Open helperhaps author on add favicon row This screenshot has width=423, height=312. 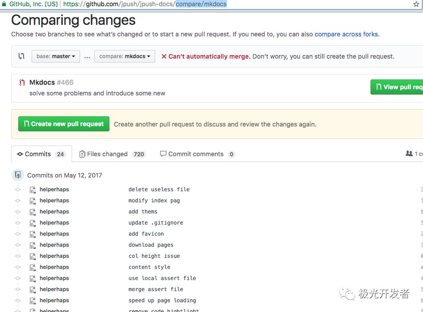point(54,233)
